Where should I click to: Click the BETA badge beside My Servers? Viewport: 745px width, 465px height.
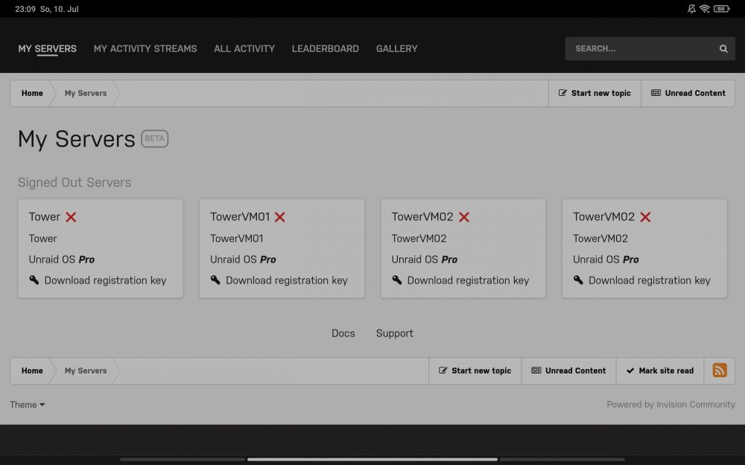[x=154, y=138]
